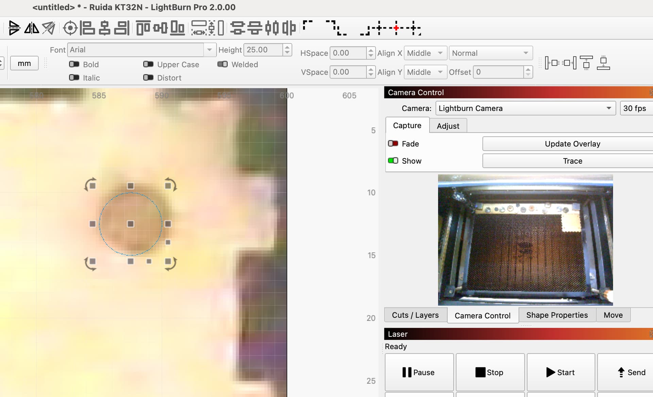
Task: Click the flip horizontal mirror icon
Action: (x=31, y=28)
